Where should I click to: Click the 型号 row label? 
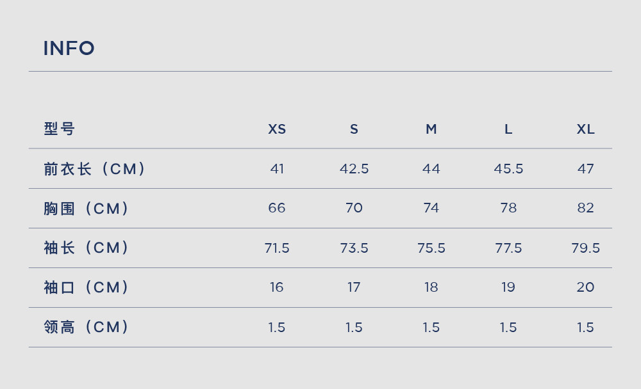(59, 129)
